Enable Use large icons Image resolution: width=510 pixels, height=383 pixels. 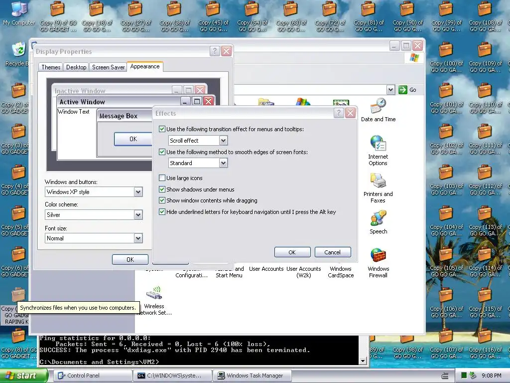[x=162, y=178]
